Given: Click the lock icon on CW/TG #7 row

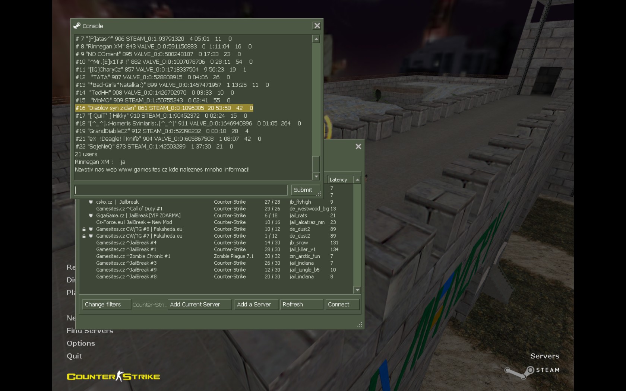Looking at the screenshot, I should coord(84,236).
